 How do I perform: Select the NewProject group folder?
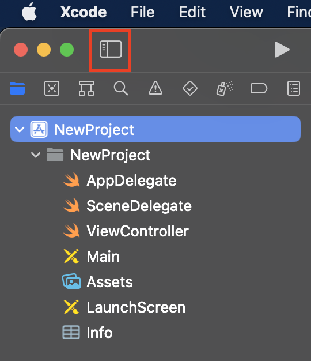pos(111,155)
